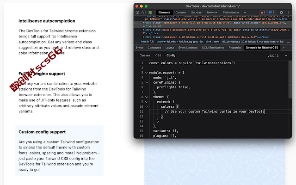296x185 pixels.
Task: Click the "variants: {}," code line
Action: click(x=166, y=131)
